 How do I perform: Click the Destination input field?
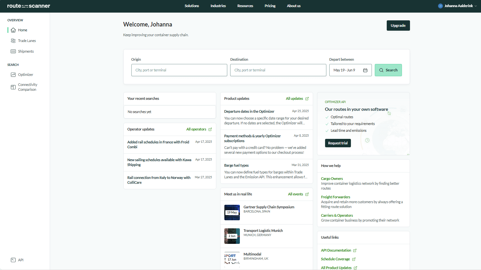[278, 70]
